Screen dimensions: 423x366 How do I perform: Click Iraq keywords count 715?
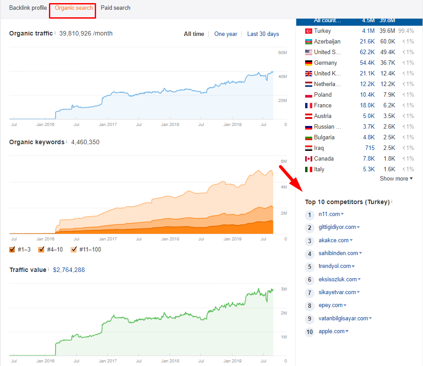point(370,148)
